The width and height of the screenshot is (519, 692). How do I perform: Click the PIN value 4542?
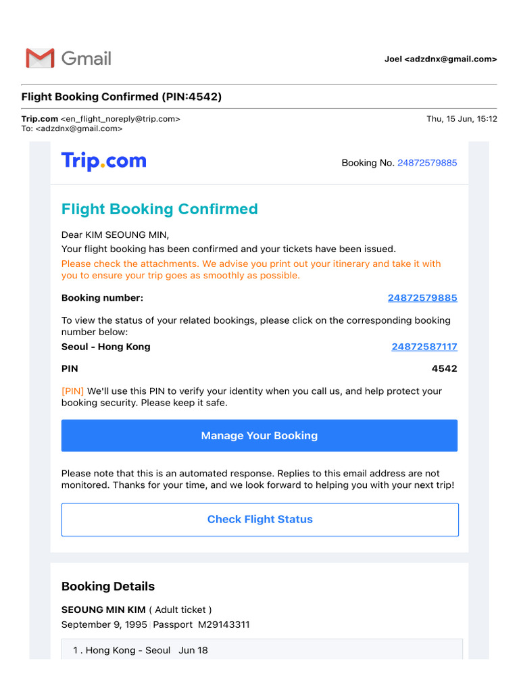pyautogui.click(x=444, y=369)
